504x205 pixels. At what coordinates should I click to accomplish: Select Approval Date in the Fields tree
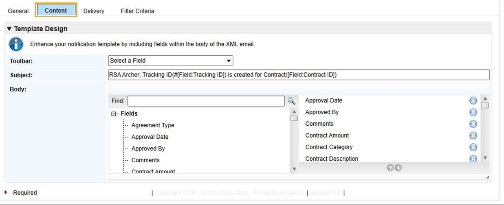pos(150,137)
